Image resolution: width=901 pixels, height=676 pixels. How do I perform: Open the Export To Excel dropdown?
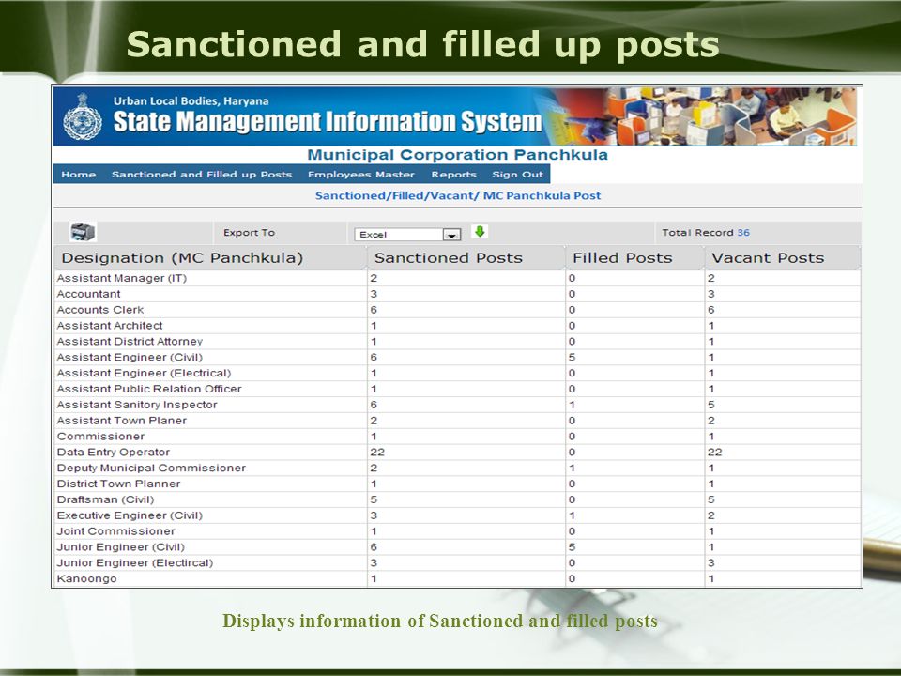coord(408,235)
